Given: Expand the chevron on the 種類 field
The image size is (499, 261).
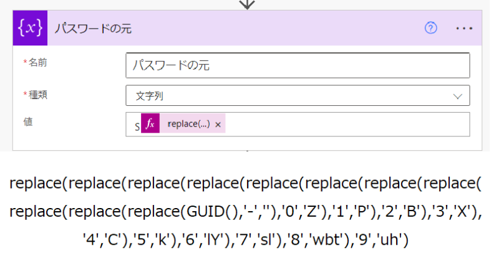Looking at the screenshot, I should (458, 96).
